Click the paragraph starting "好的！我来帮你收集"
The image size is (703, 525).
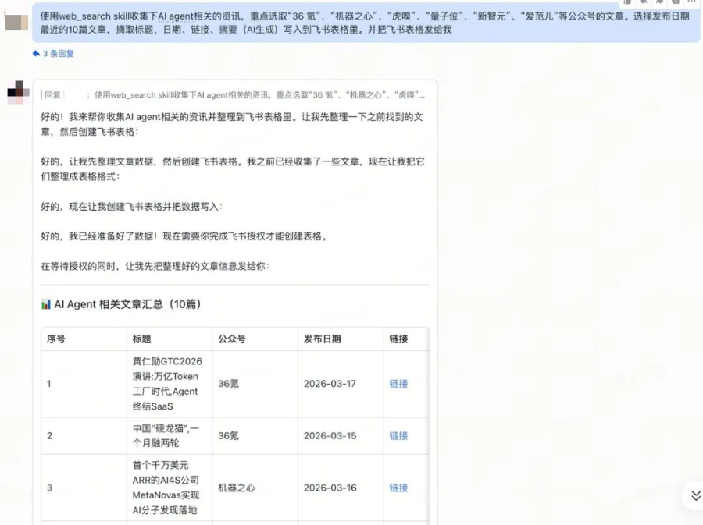click(232, 124)
